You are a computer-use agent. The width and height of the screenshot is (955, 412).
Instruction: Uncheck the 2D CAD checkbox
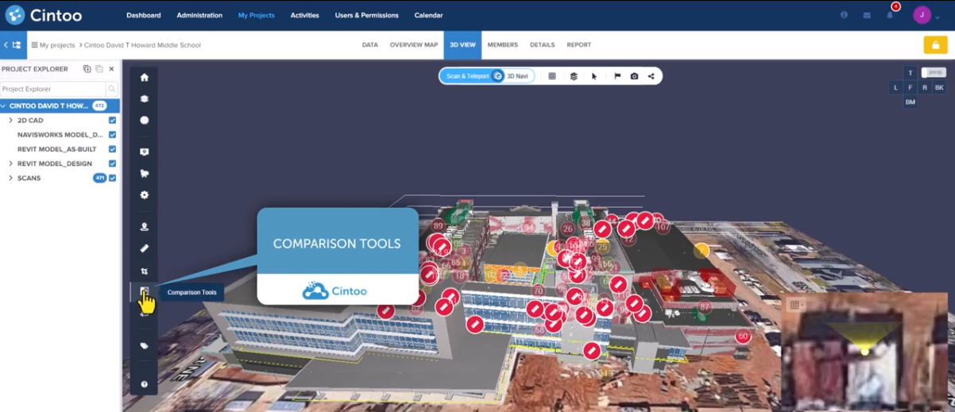(112, 121)
